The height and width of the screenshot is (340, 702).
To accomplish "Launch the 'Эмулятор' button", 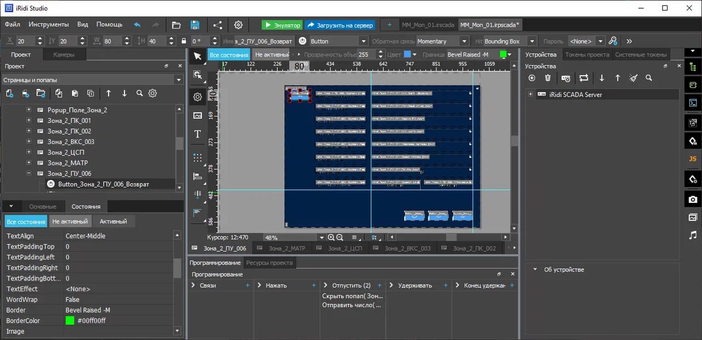I will [282, 25].
